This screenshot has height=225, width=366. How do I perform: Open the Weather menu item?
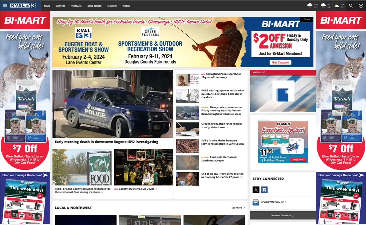[x=61, y=6]
